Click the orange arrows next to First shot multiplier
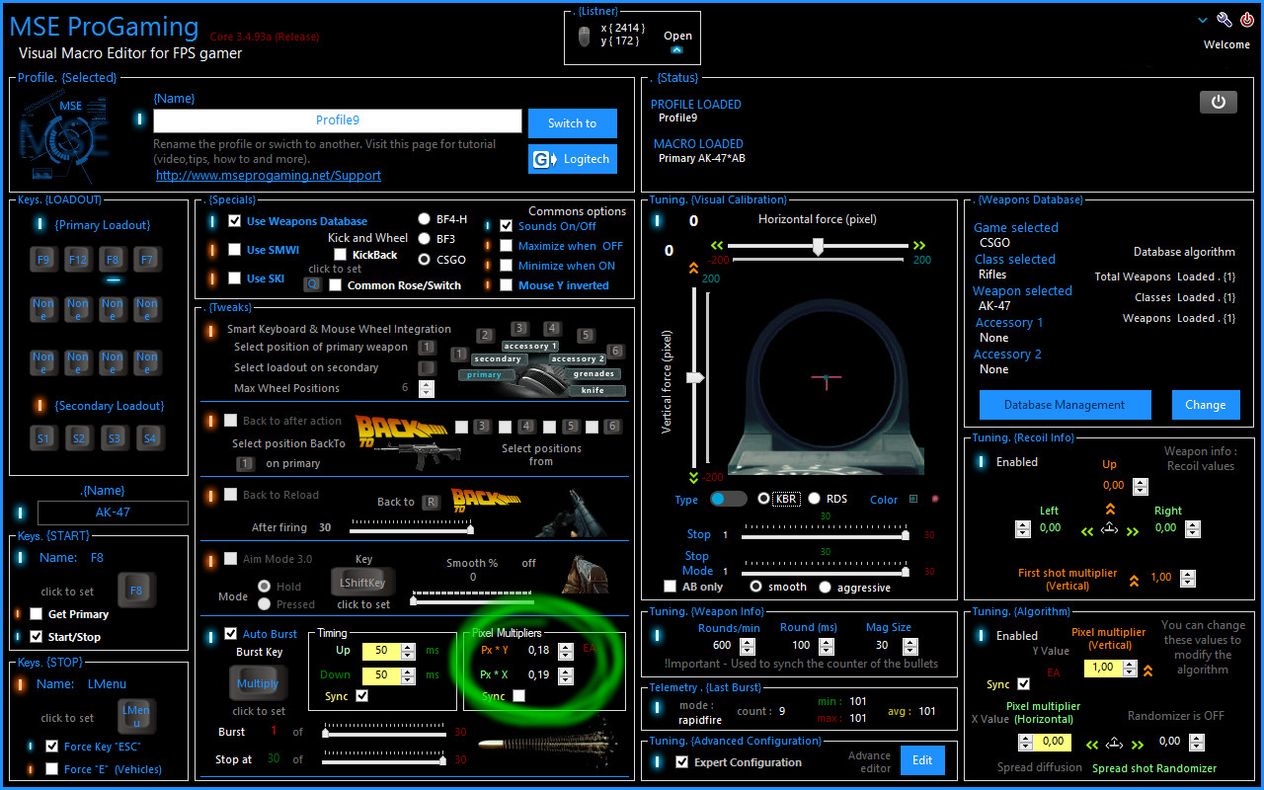The width and height of the screenshot is (1264, 790). pos(1134,580)
